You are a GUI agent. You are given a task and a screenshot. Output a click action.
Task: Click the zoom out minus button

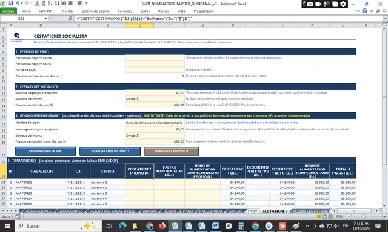click(x=349, y=217)
